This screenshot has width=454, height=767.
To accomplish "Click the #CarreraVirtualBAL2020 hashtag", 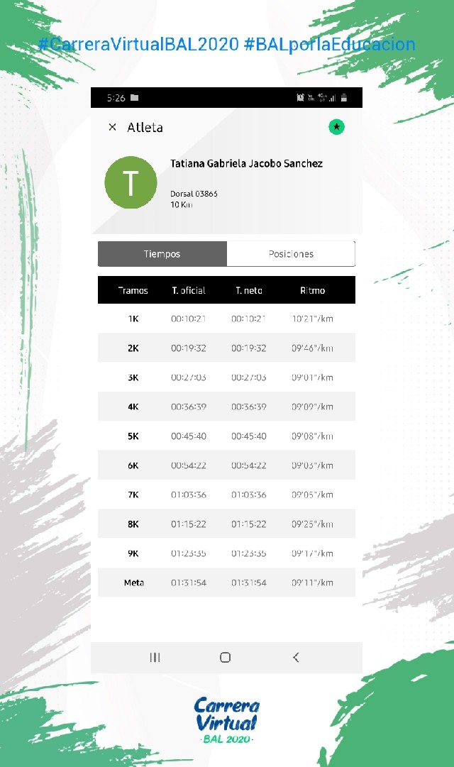I will [x=138, y=45].
